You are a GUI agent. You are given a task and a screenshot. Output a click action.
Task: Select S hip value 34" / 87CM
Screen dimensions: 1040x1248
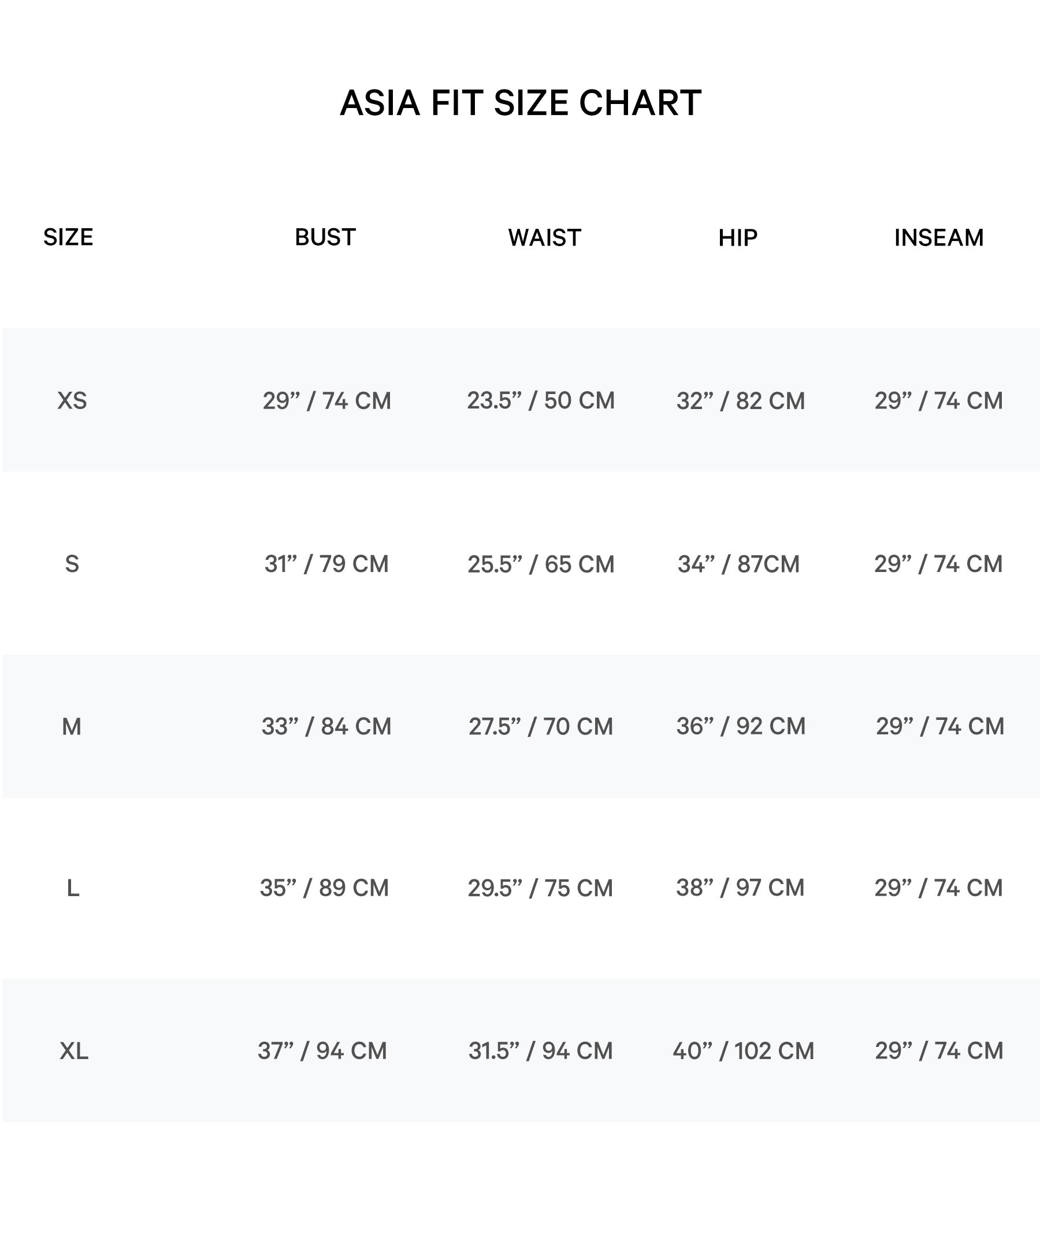[x=738, y=563]
